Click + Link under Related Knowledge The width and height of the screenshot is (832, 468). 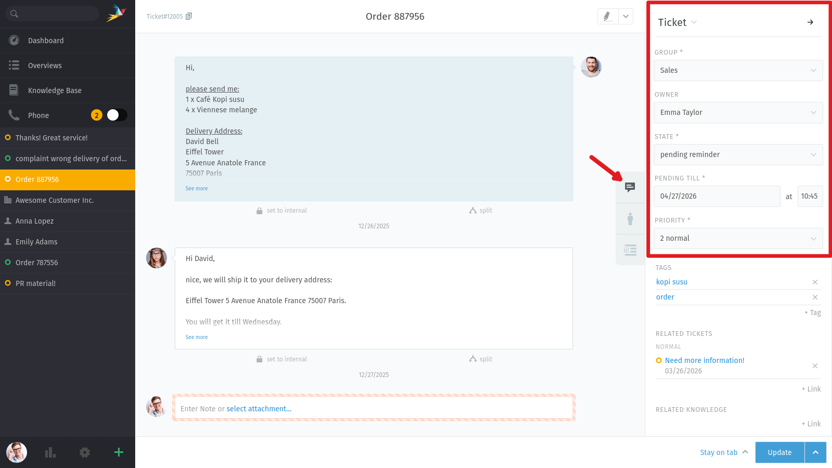point(811,424)
